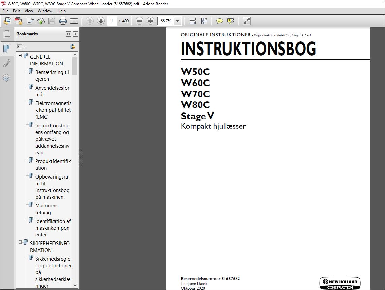The height and width of the screenshot is (290, 385).
Task: Click bookmarks scrollbar down arrow
Action: pos(75,286)
